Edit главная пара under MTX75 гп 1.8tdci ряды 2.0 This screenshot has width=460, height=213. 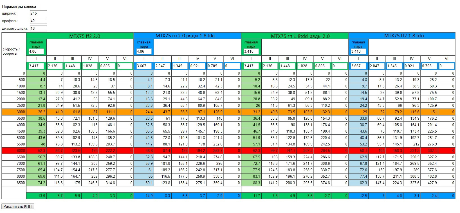click(251, 52)
